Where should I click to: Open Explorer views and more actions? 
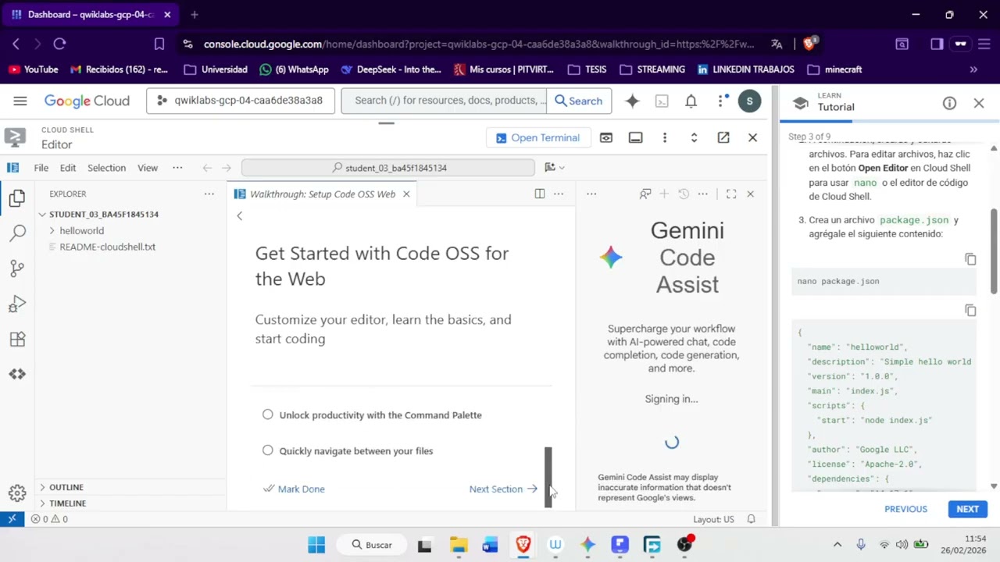point(209,194)
